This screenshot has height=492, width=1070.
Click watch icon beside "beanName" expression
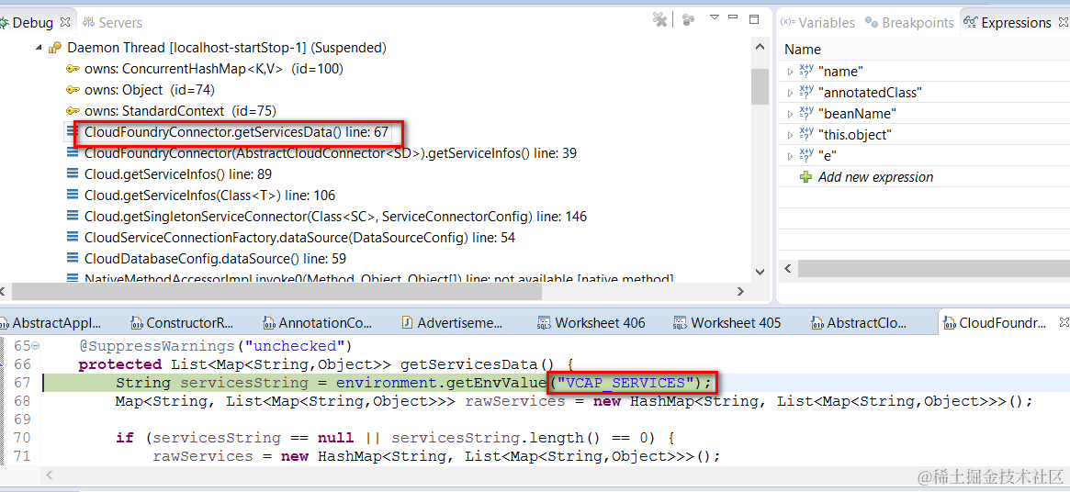click(x=805, y=113)
